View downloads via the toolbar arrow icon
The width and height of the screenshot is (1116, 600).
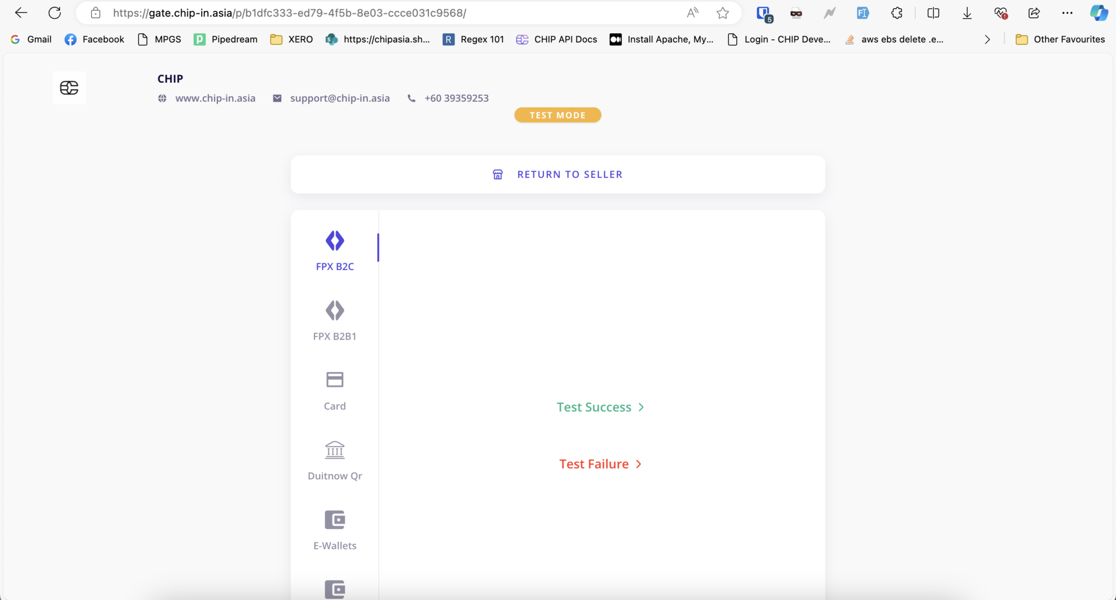coord(967,13)
